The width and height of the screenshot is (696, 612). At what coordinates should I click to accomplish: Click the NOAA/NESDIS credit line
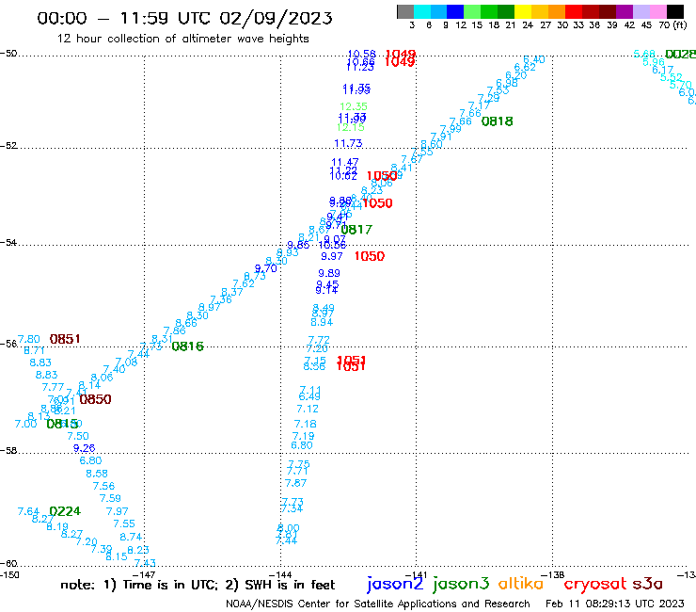tap(378, 604)
